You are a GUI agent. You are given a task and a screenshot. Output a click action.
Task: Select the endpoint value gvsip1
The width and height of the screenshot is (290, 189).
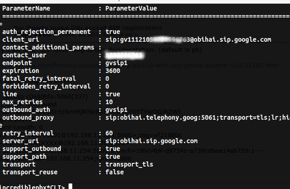point(116,63)
